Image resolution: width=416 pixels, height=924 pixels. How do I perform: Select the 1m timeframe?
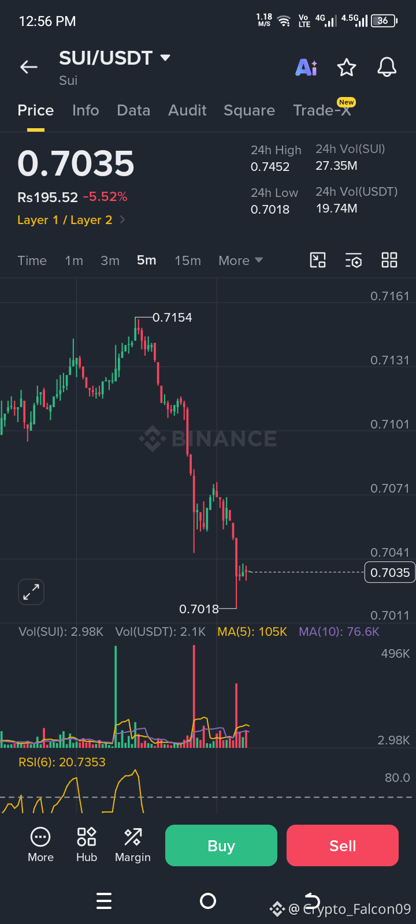[x=74, y=260]
